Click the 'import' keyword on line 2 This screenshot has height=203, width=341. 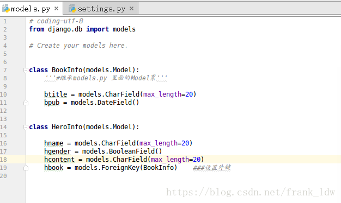point(98,29)
